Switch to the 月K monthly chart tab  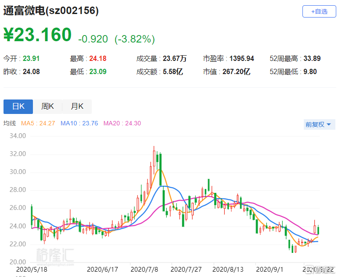pyautogui.click(x=77, y=107)
